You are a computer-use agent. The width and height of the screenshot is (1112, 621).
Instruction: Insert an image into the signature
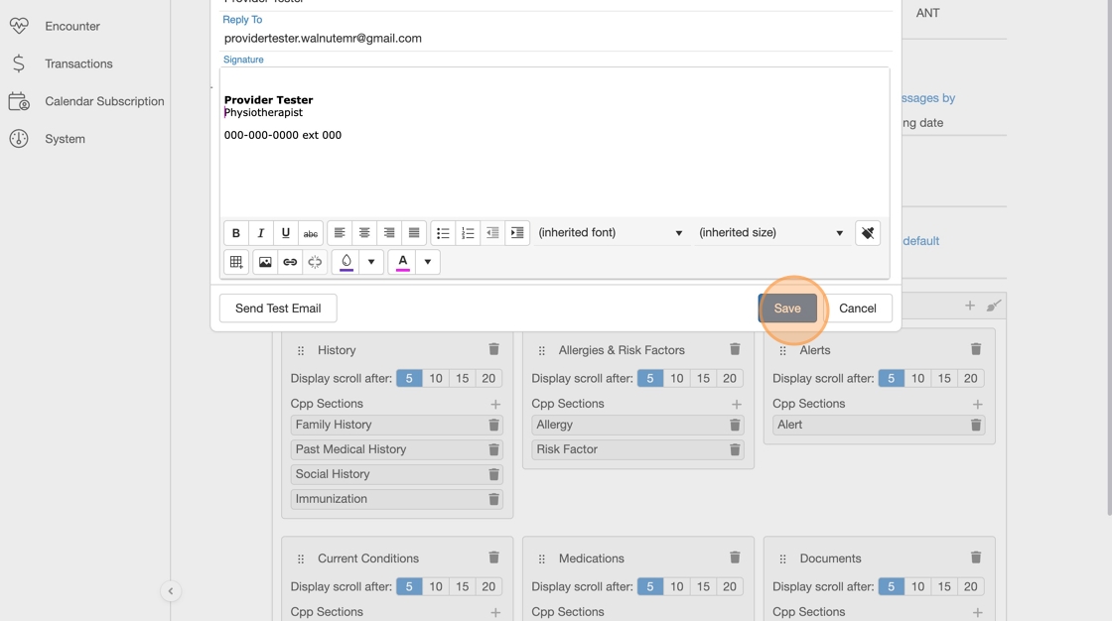click(x=265, y=262)
